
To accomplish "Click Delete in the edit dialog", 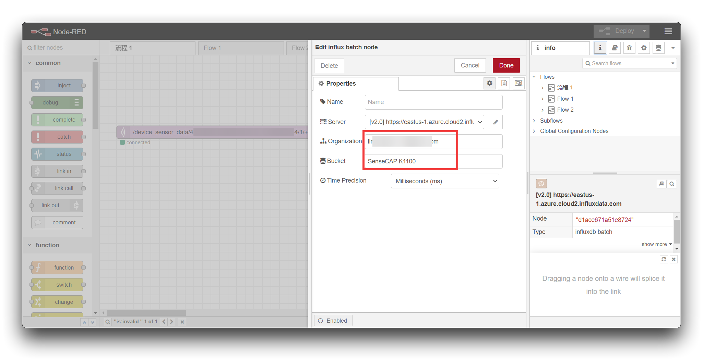I will point(329,66).
